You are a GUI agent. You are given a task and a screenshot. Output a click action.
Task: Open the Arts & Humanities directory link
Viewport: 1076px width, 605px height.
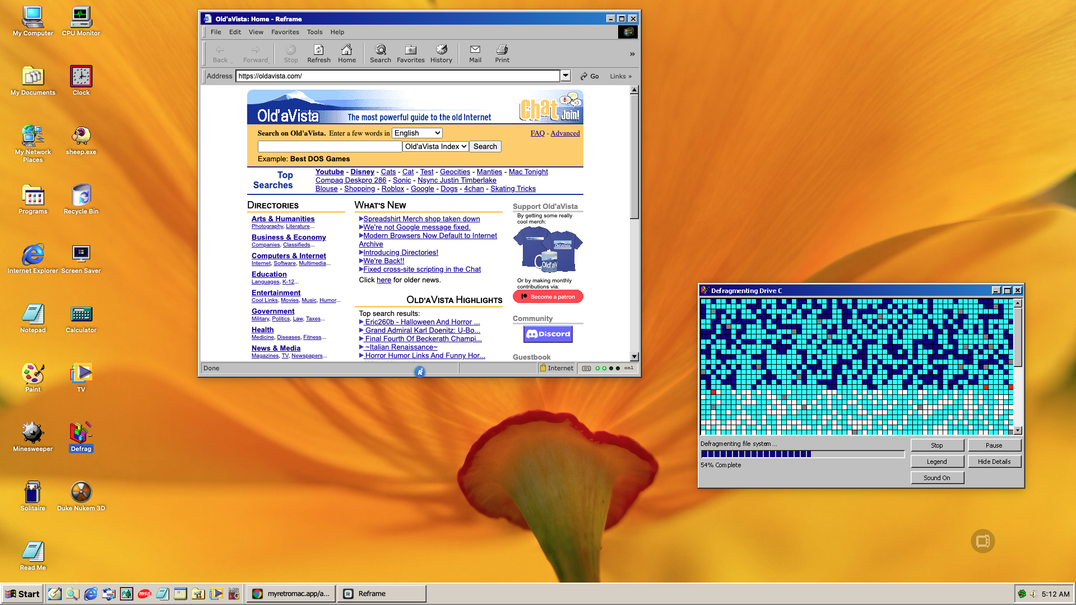pos(283,219)
